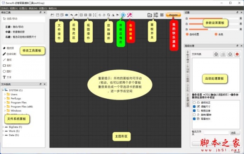Viewport: 244px width, 154px height.
Task: Untick the 背景祛灰 checkbox
Action: [x=194, y=119]
